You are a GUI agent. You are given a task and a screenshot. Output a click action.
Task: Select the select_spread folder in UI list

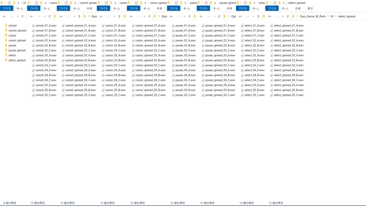[15, 60]
